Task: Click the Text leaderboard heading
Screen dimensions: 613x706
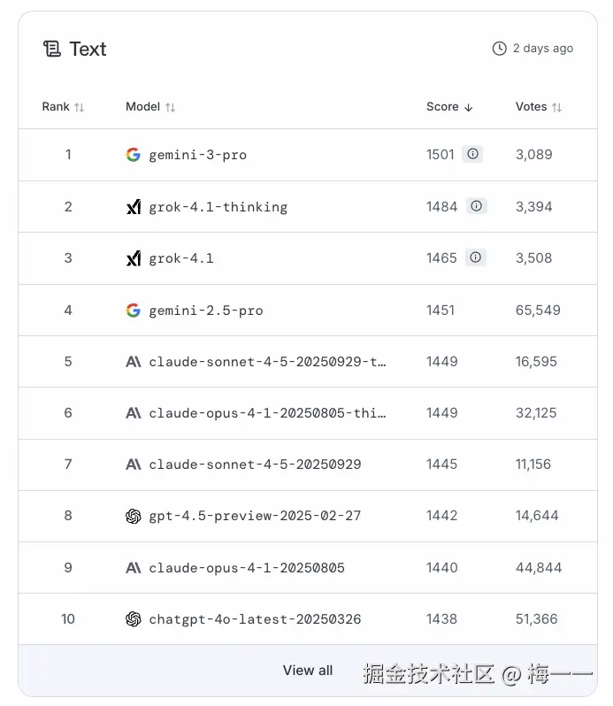Action: [88, 49]
